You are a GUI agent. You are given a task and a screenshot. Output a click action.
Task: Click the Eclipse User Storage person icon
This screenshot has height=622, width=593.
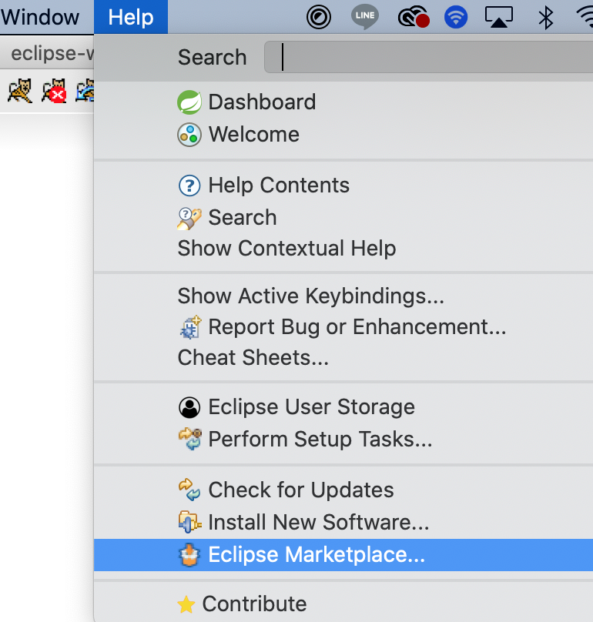(x=189, y=407)
